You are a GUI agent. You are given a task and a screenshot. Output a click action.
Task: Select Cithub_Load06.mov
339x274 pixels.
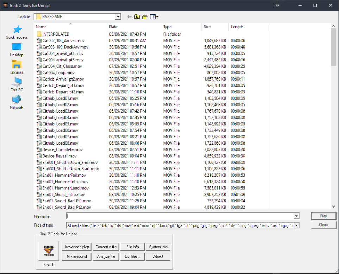pos(60,130)
